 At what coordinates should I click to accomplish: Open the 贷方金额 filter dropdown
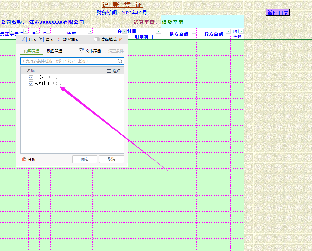(x=228, y=31)
